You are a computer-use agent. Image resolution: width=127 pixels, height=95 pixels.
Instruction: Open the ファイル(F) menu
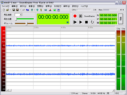pos(6,6)
